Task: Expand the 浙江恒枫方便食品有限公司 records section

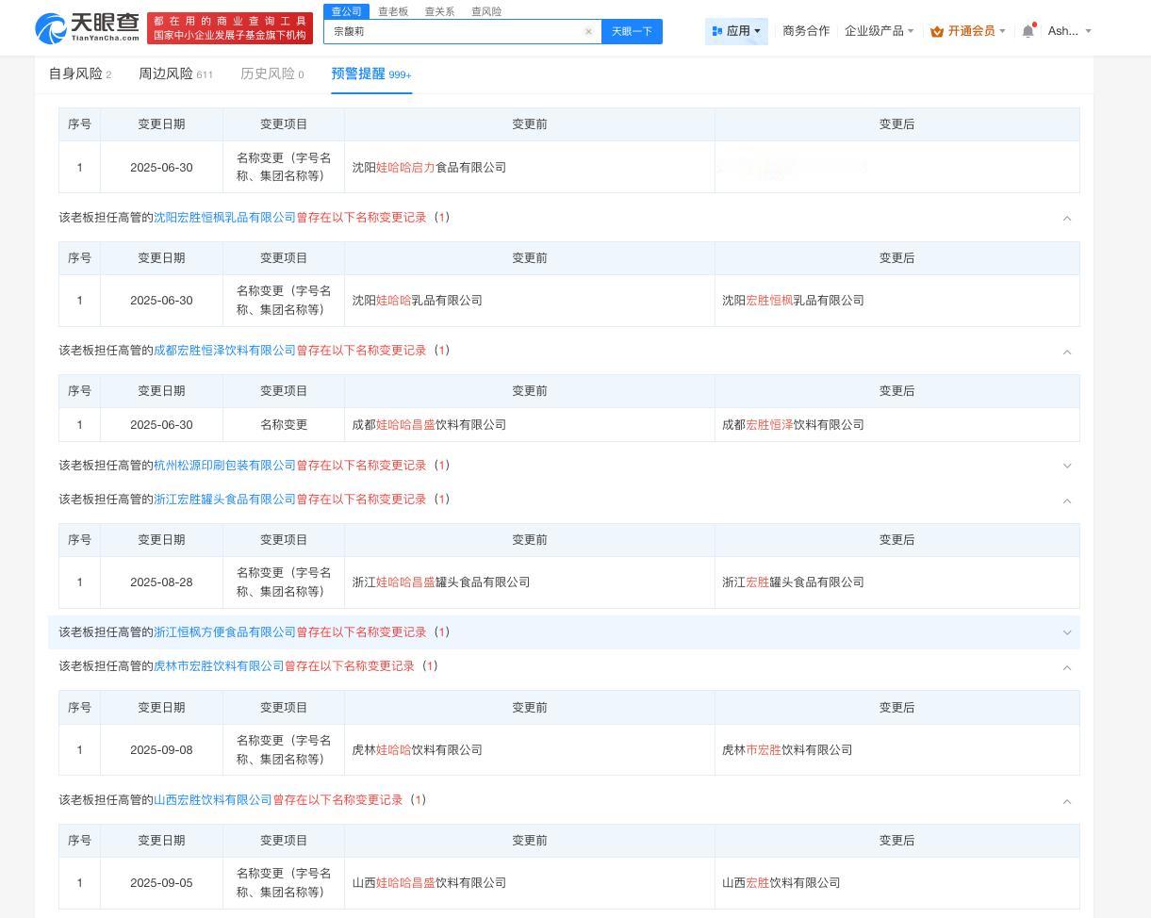Action: click(1067, 632)
